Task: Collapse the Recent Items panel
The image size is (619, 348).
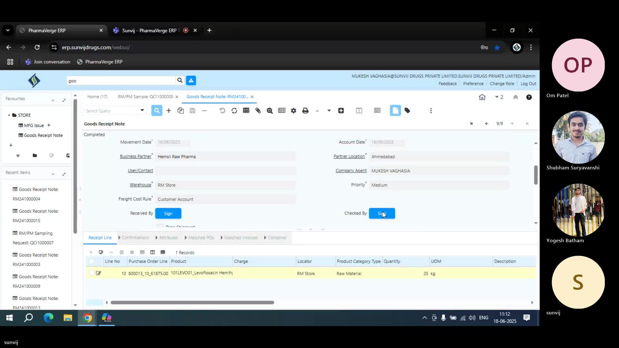Action: coord(53,174)
